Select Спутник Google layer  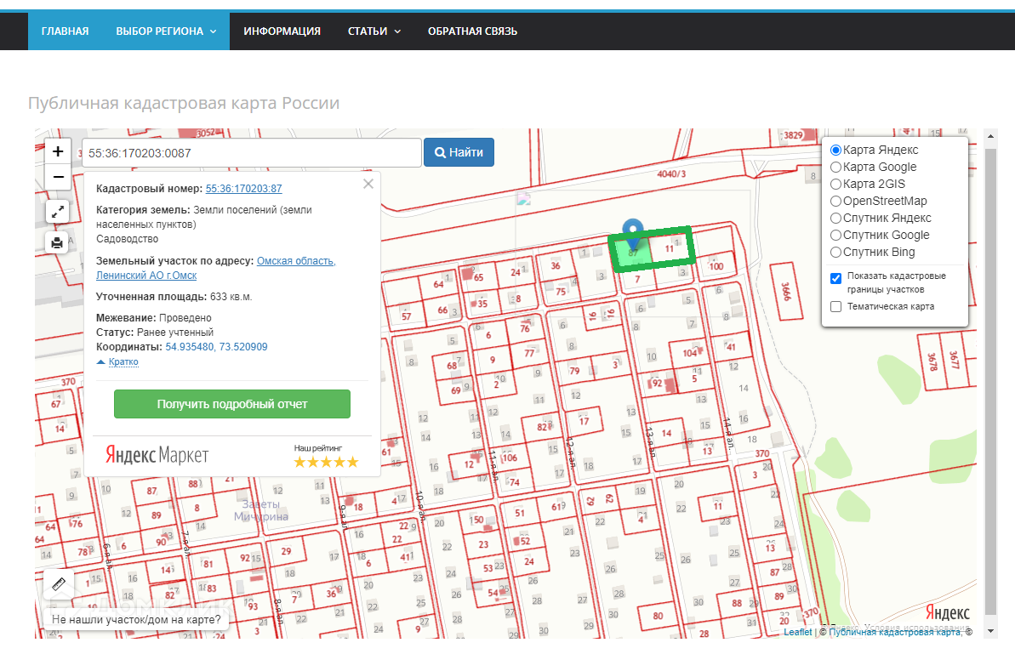pyautogui.click(x=835, y=235)
